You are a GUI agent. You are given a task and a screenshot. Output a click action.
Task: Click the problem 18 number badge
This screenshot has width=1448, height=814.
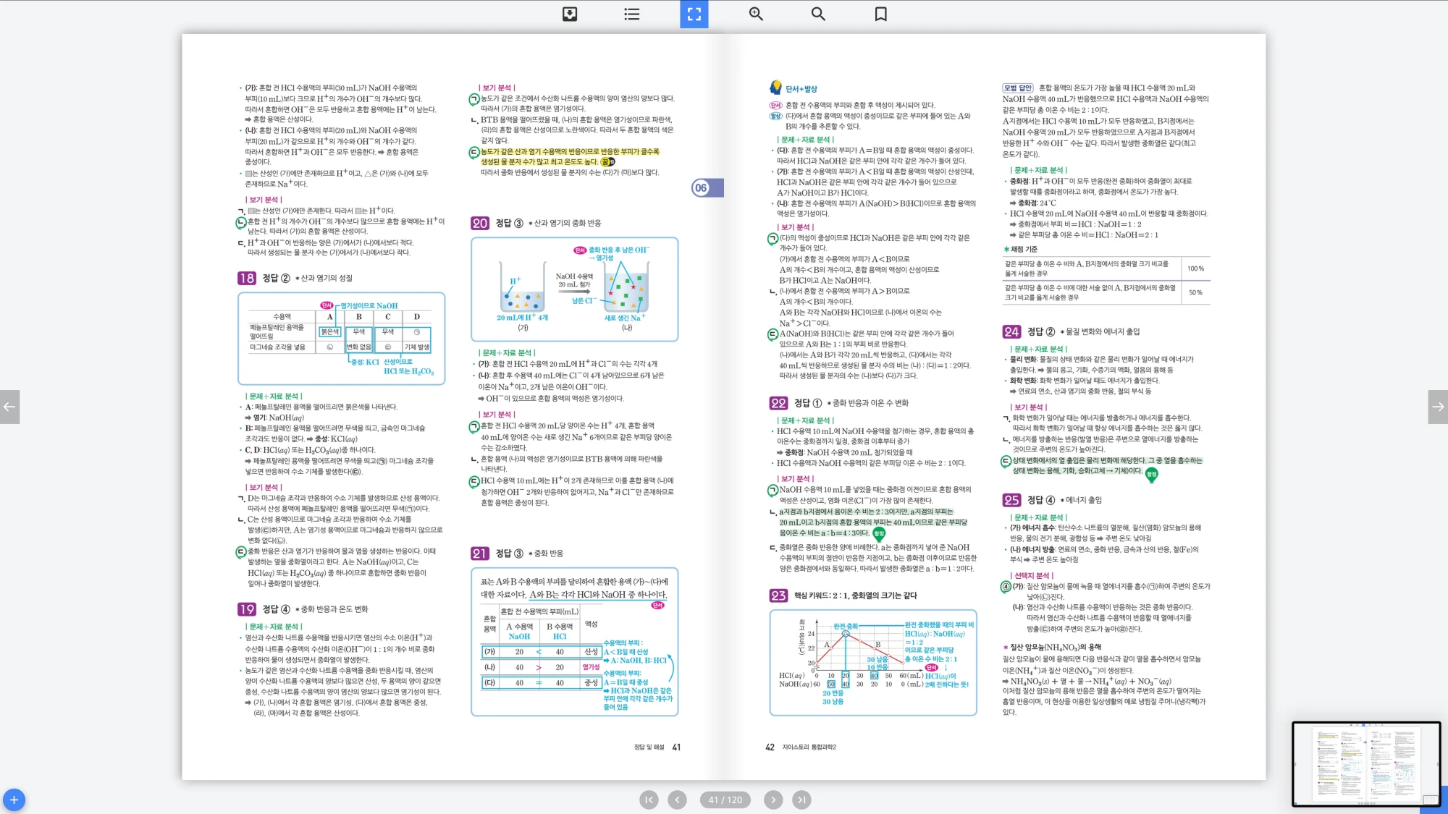246,279
